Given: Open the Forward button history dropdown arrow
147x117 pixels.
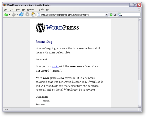Looking at the screenshot, I should [17, 15].
